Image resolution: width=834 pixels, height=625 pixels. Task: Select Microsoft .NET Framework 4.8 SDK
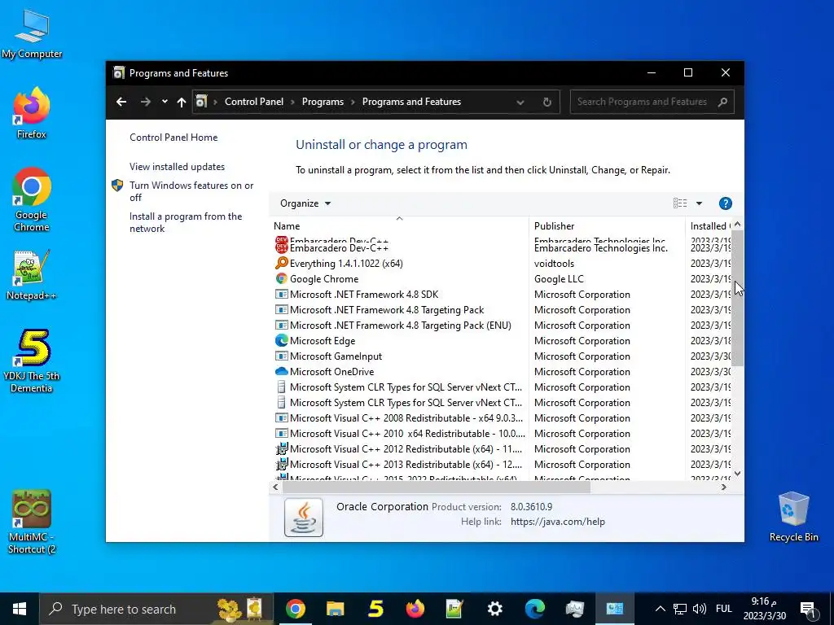(503, 295)
